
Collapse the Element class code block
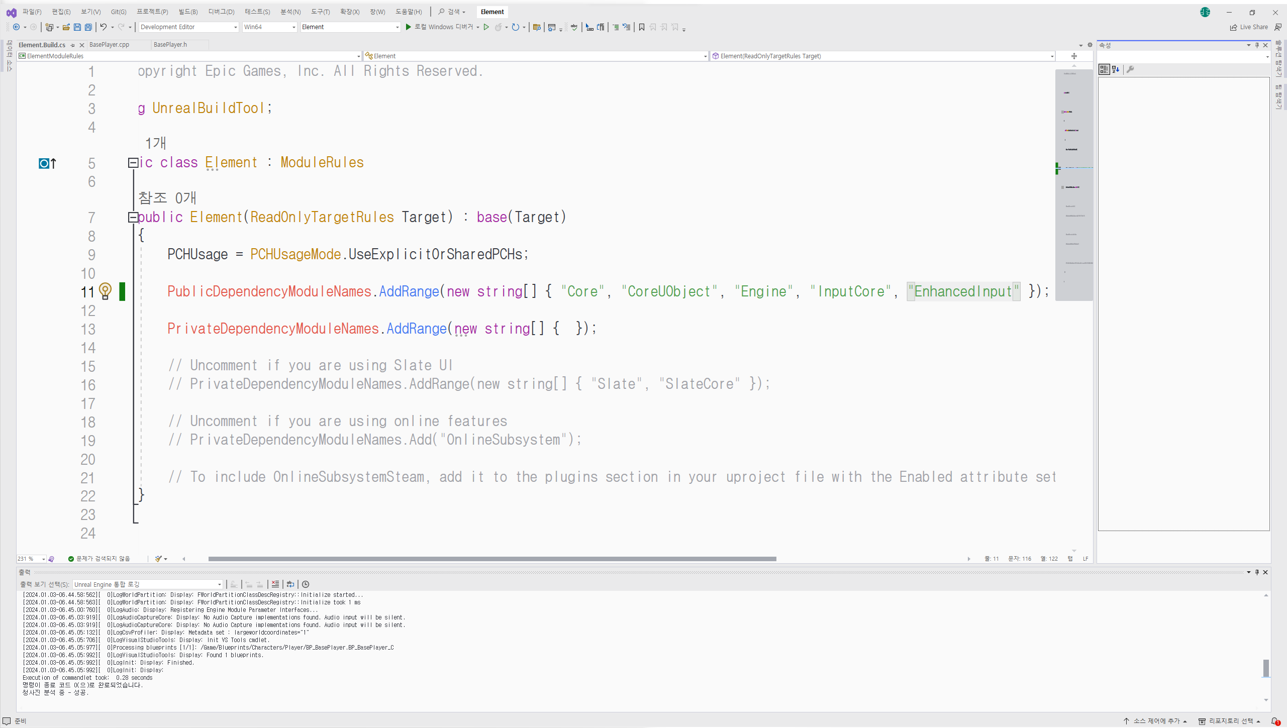[133, 162]
